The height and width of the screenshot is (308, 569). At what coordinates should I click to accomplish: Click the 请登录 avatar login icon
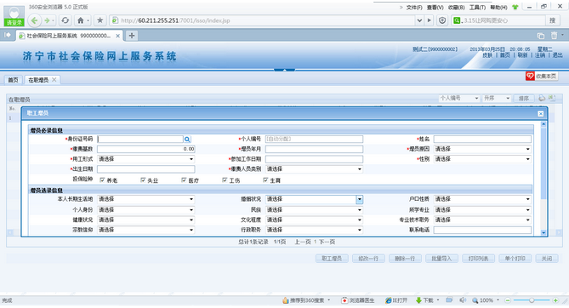(x=14, y=15)
